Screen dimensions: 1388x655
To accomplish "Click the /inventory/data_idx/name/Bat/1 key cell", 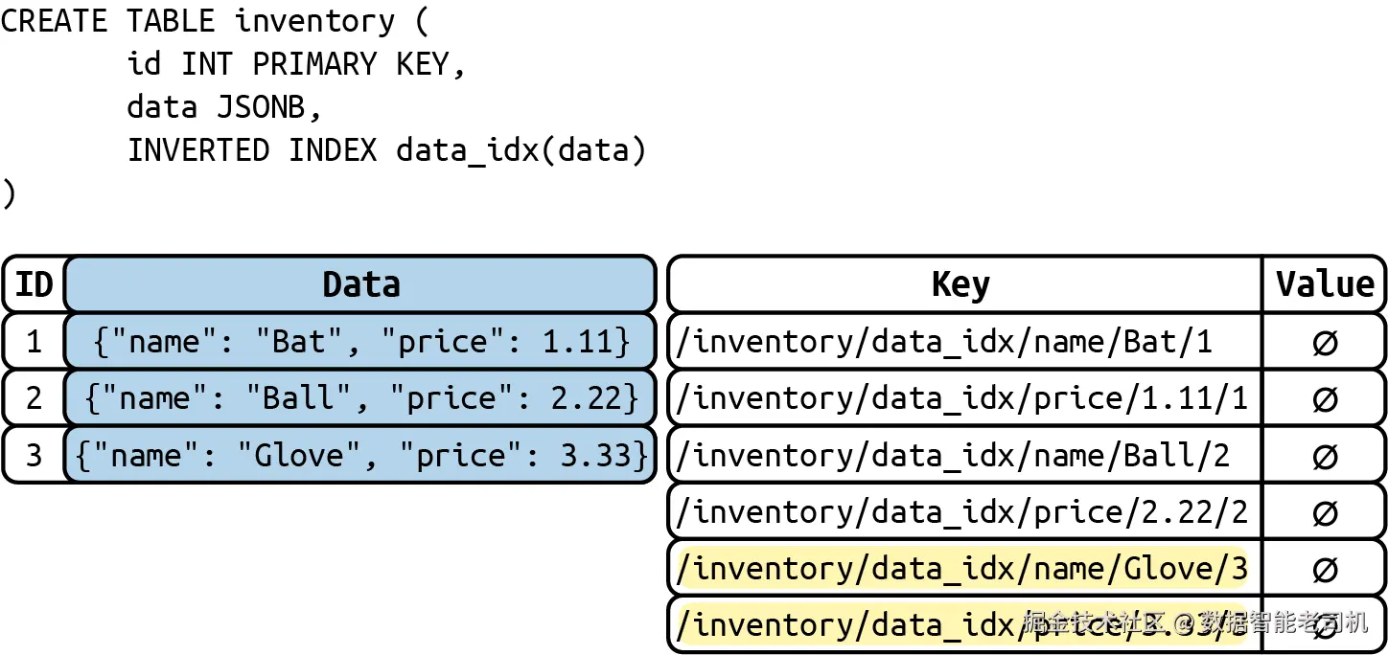I will click(x=944, y=342).
